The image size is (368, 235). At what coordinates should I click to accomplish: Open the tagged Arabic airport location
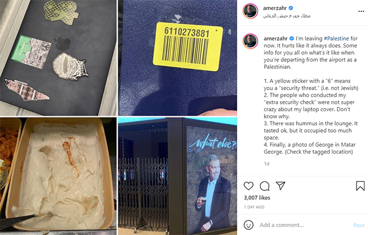pyautogui.click(x=286, y=16)
